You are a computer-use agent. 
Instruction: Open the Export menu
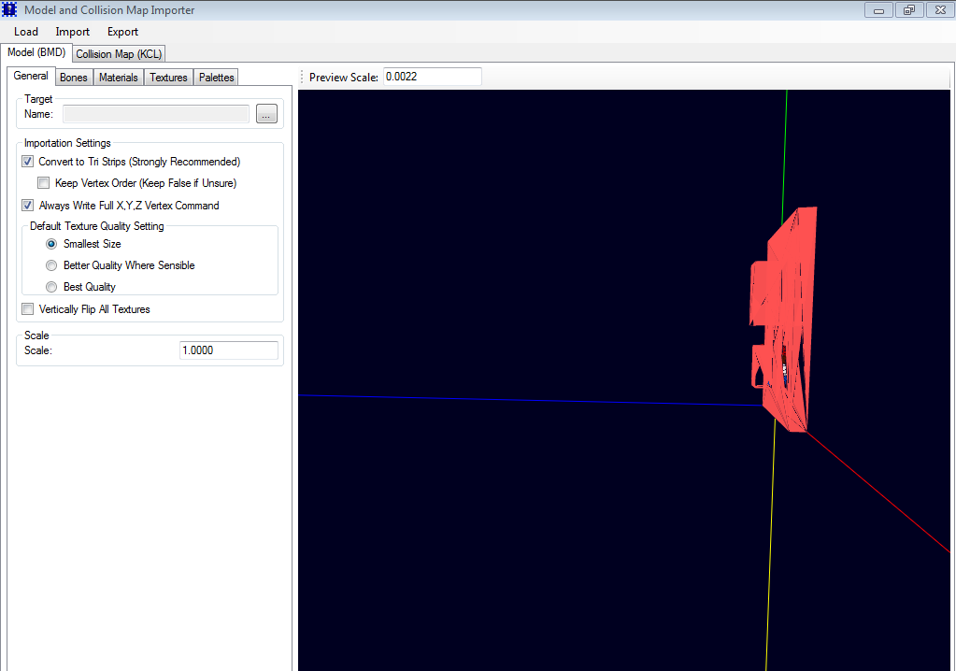[122, 32]
